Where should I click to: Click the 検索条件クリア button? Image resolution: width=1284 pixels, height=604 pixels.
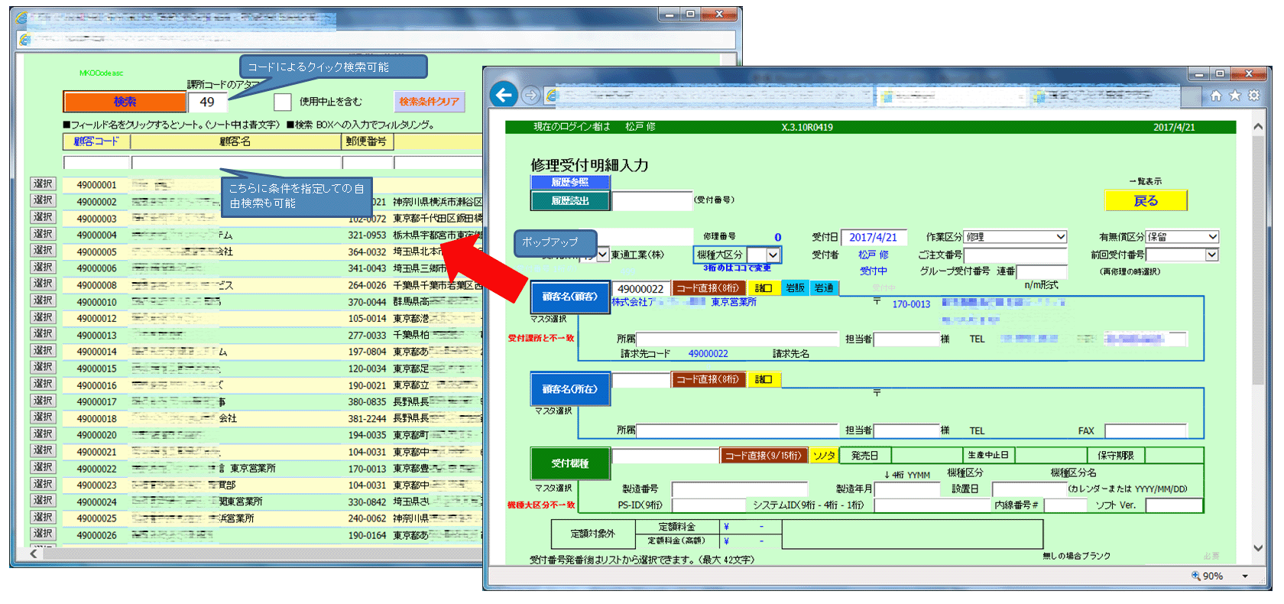coord(430,102)
